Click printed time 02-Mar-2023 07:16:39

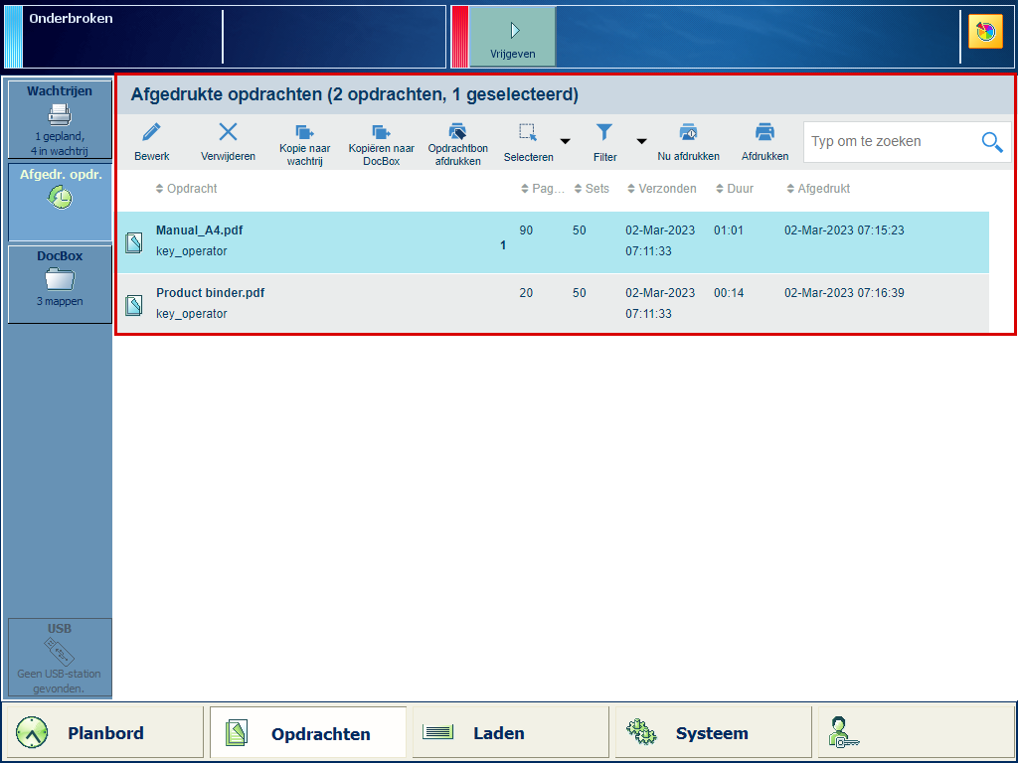tap(844, 293)
